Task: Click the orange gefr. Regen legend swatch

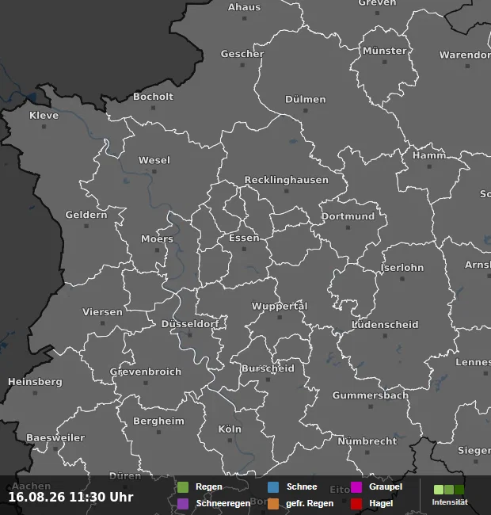Action: click(273, 503)
